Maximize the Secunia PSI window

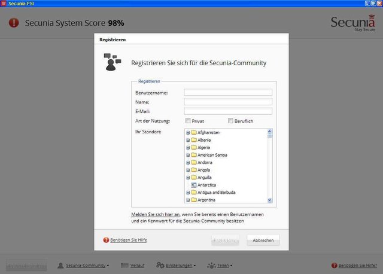(373, 4)
